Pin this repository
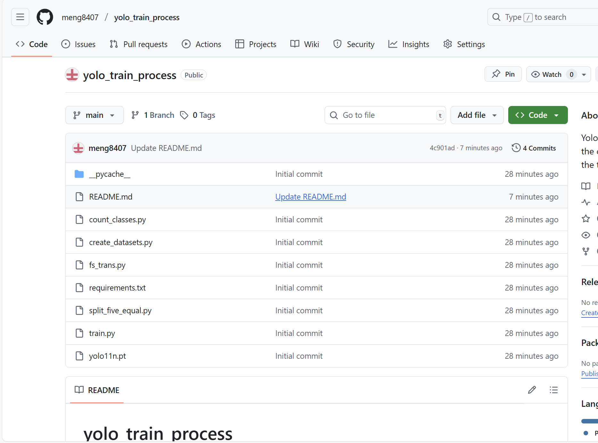 click(x=503, y=74)
